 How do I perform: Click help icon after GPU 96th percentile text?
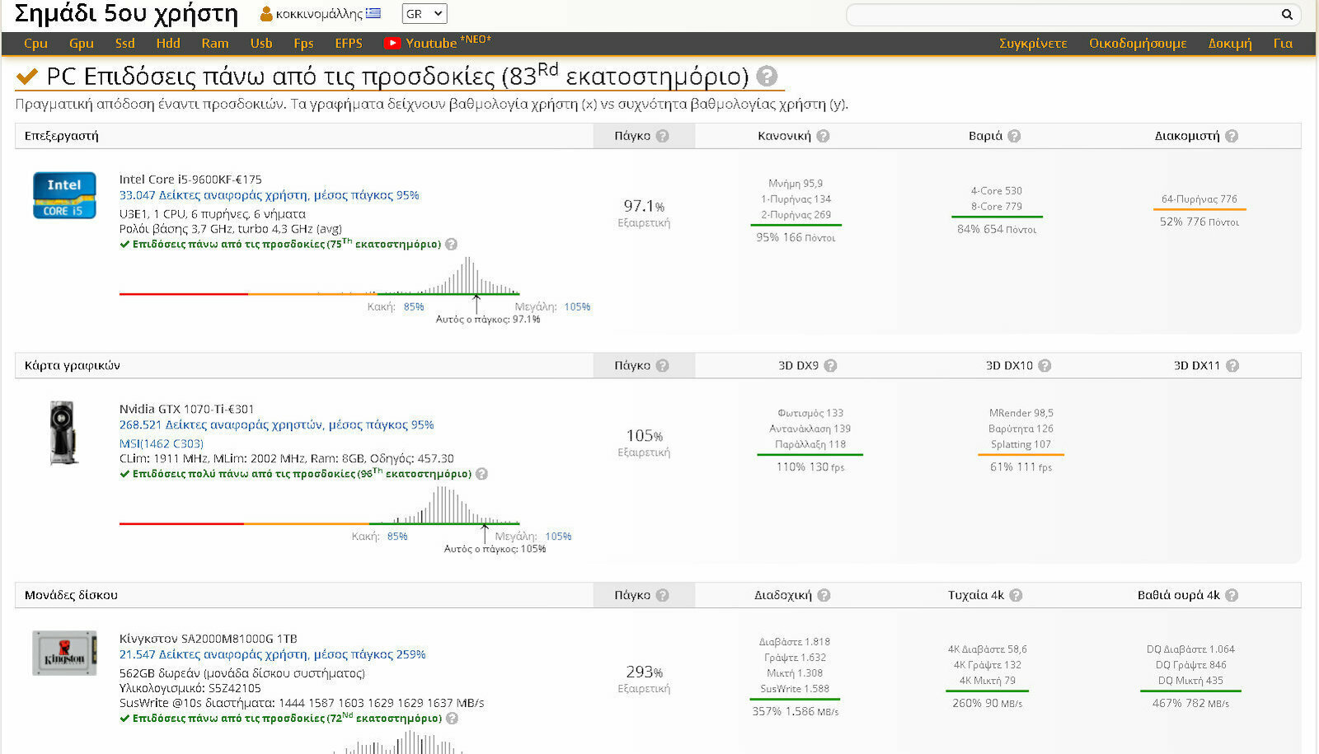(x=481, y=474)
